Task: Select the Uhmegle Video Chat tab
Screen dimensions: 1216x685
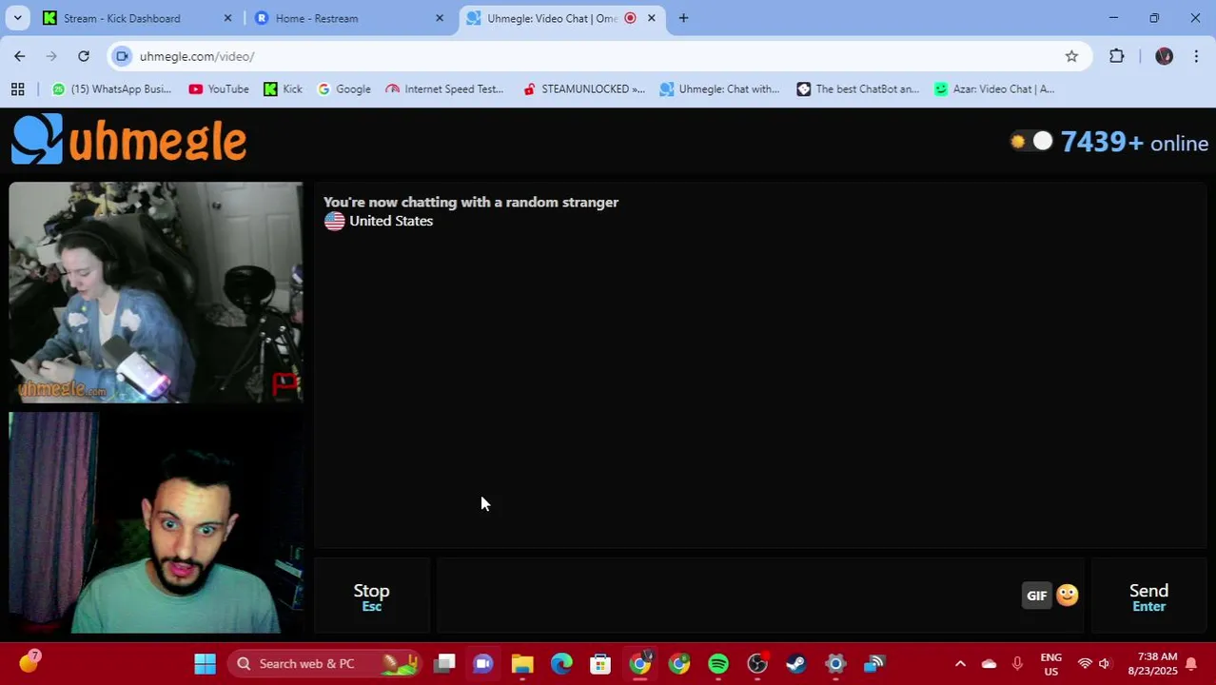Action: coord(552,18)
